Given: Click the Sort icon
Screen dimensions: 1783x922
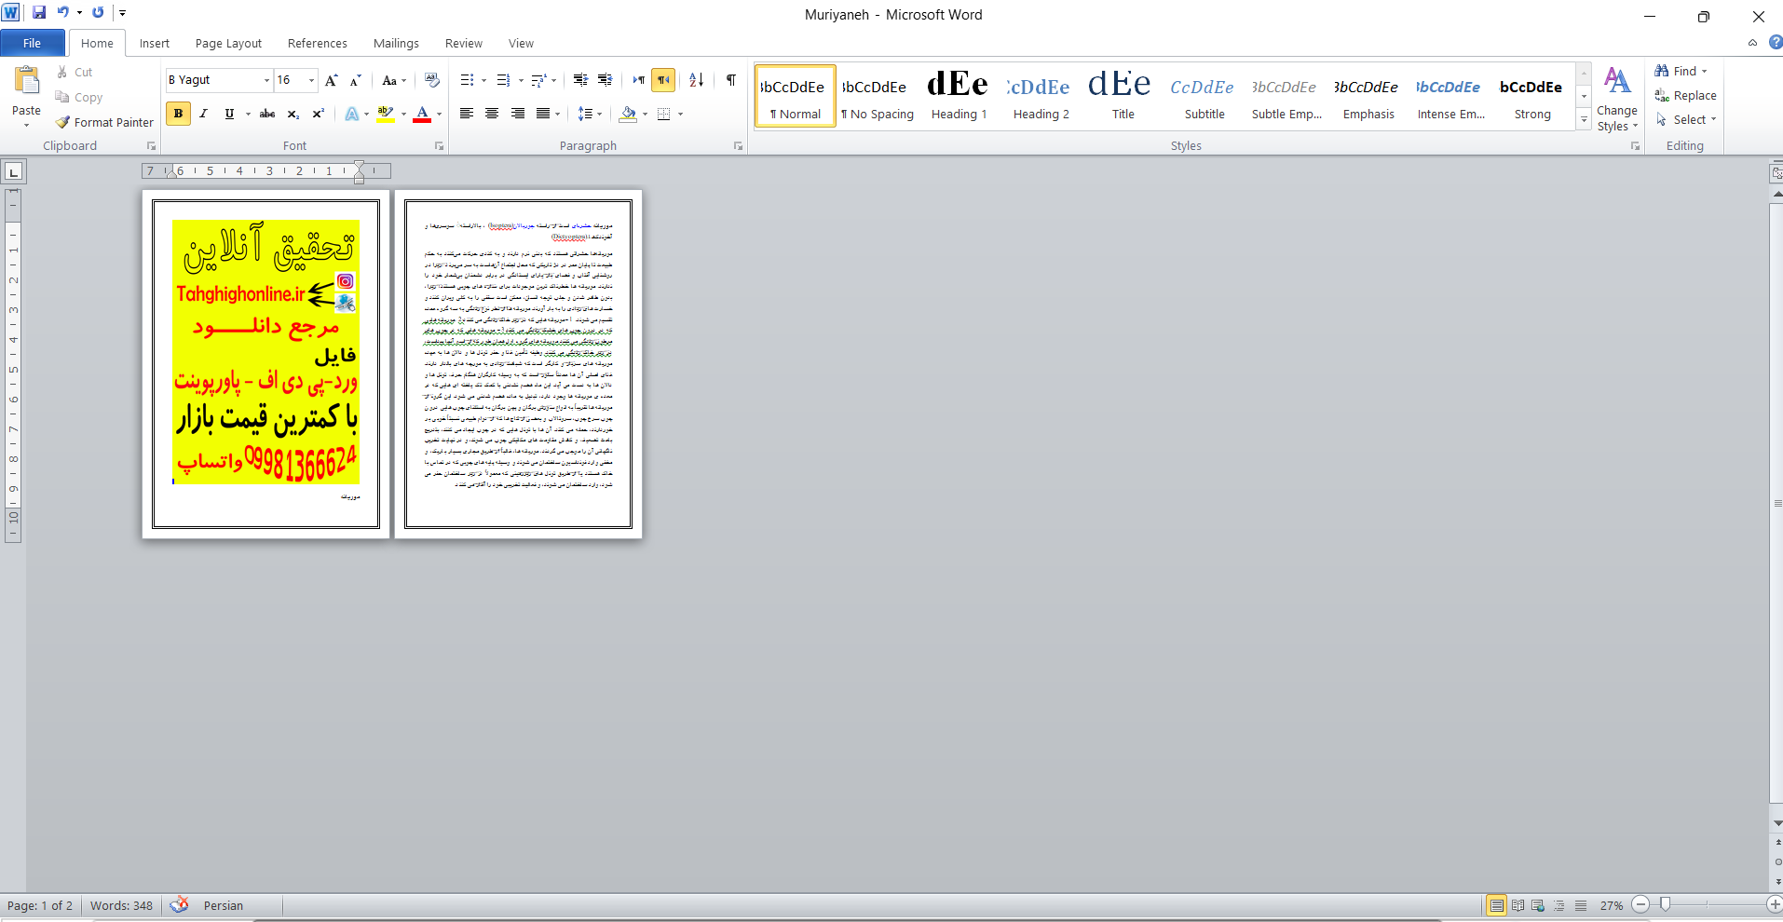Looking at the screenshot, I should [697, 80].
